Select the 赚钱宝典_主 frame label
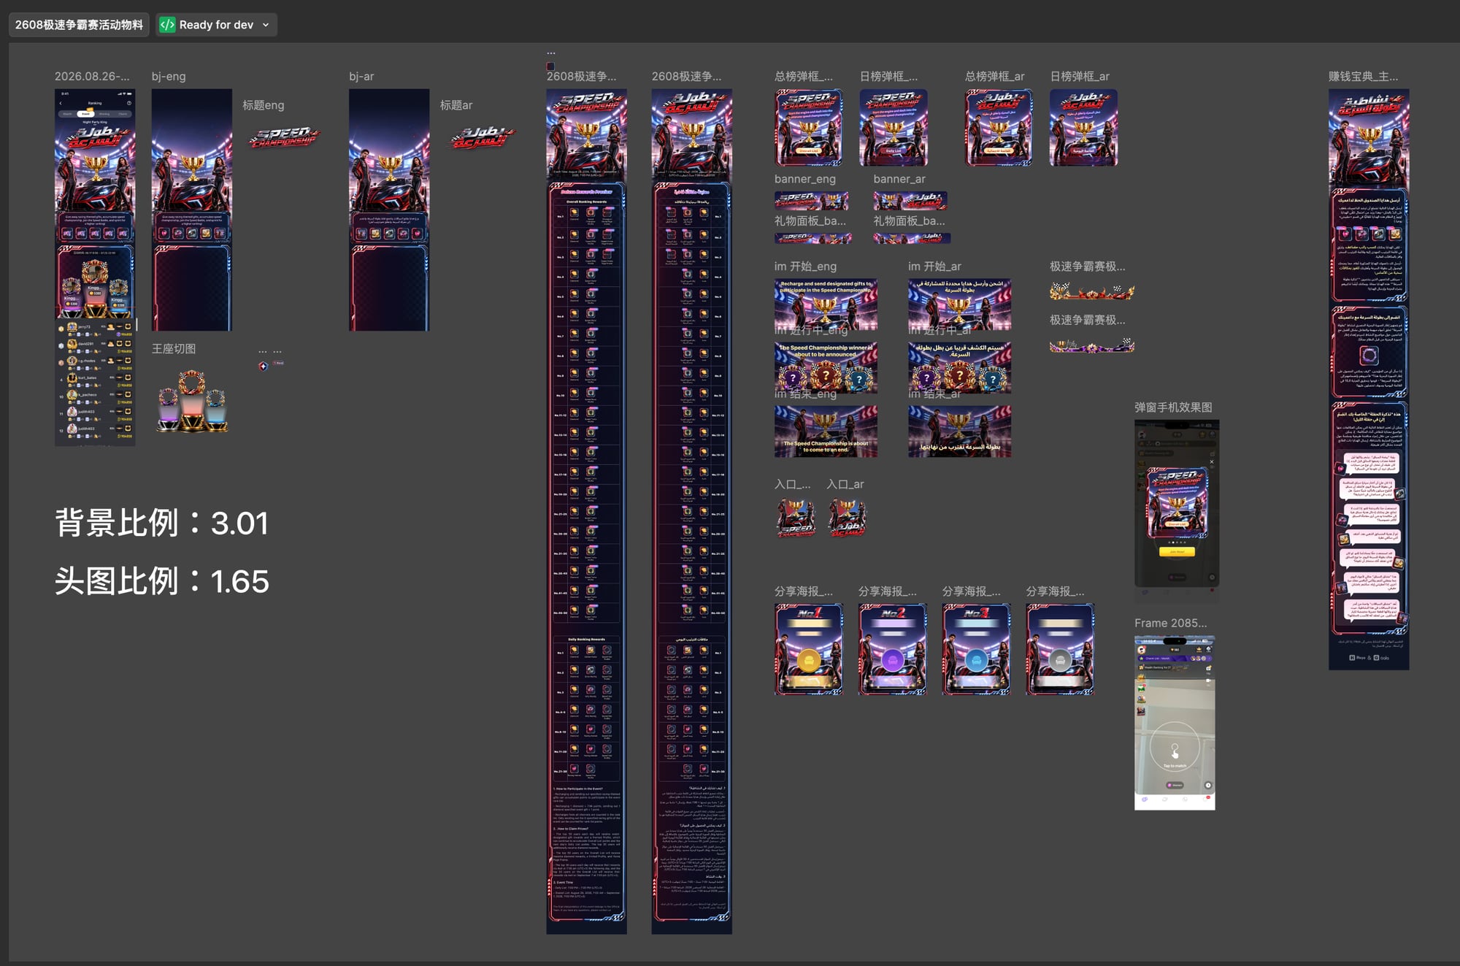The height and width of the screenshot is (966, 1460). point(1363,76)
